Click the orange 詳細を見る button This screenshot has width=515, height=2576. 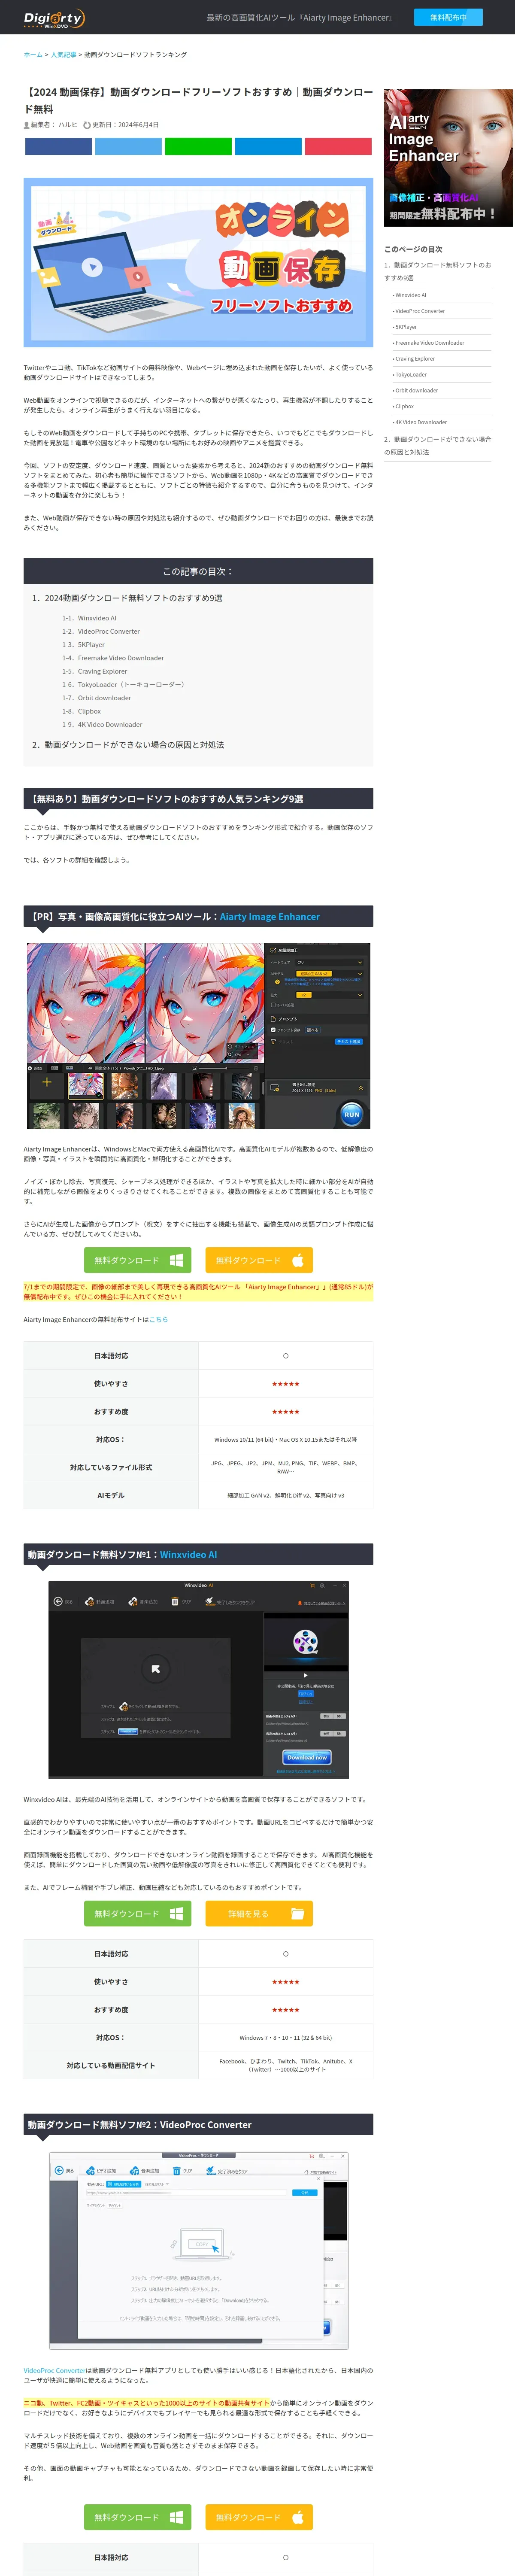[259, 1914]
